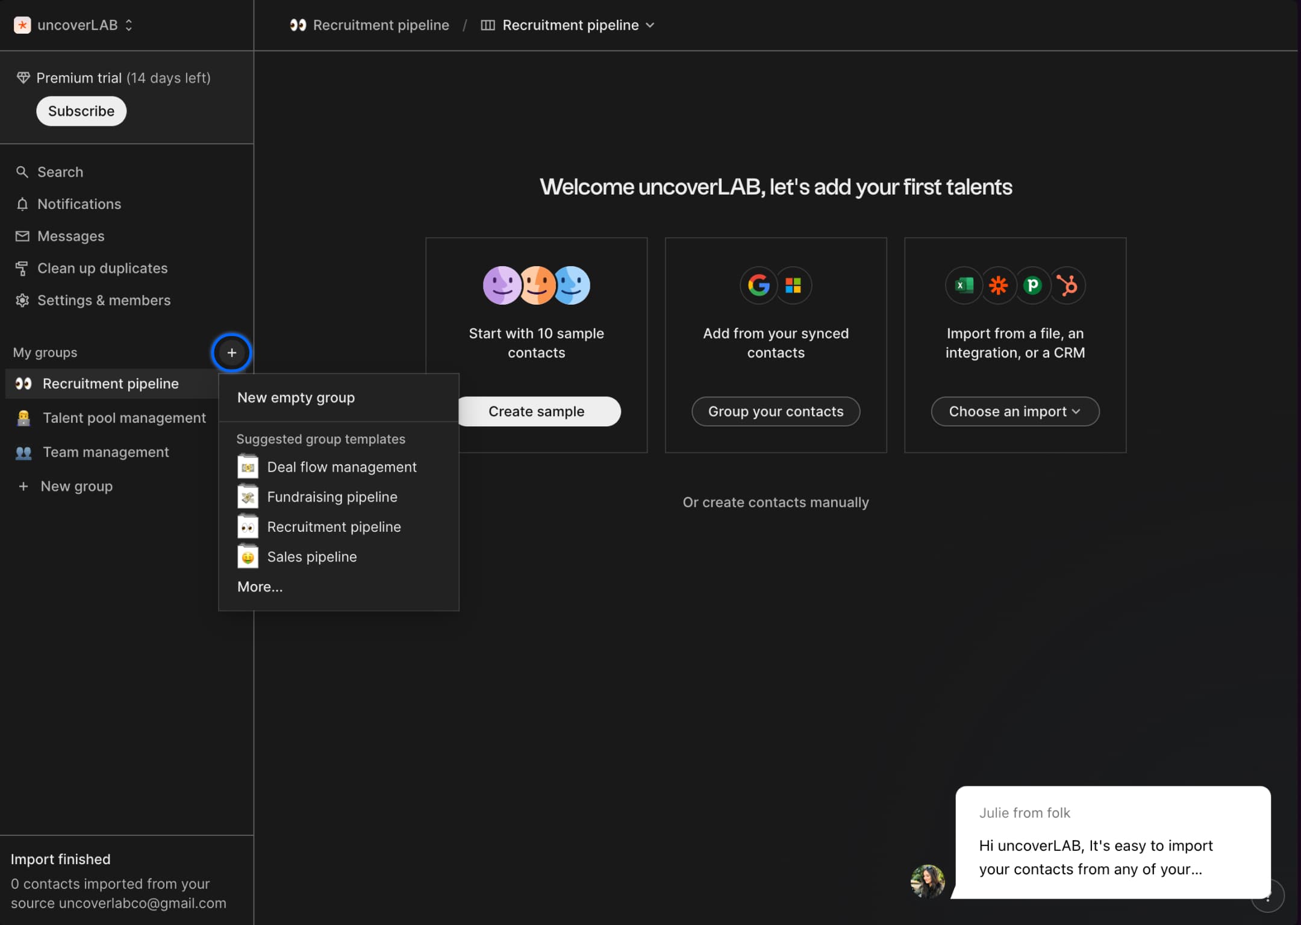Click the Notifications bell icon

[x=22, y=204]
